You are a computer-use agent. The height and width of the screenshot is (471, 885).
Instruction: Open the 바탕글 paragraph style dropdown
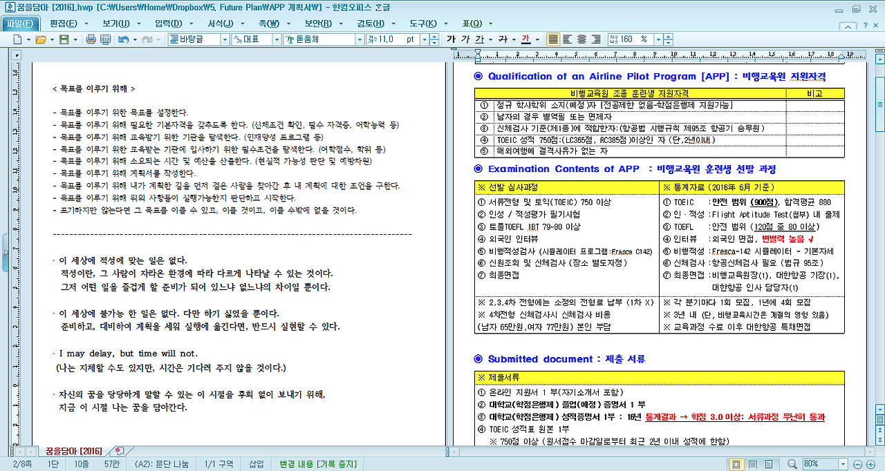point(225,40)
